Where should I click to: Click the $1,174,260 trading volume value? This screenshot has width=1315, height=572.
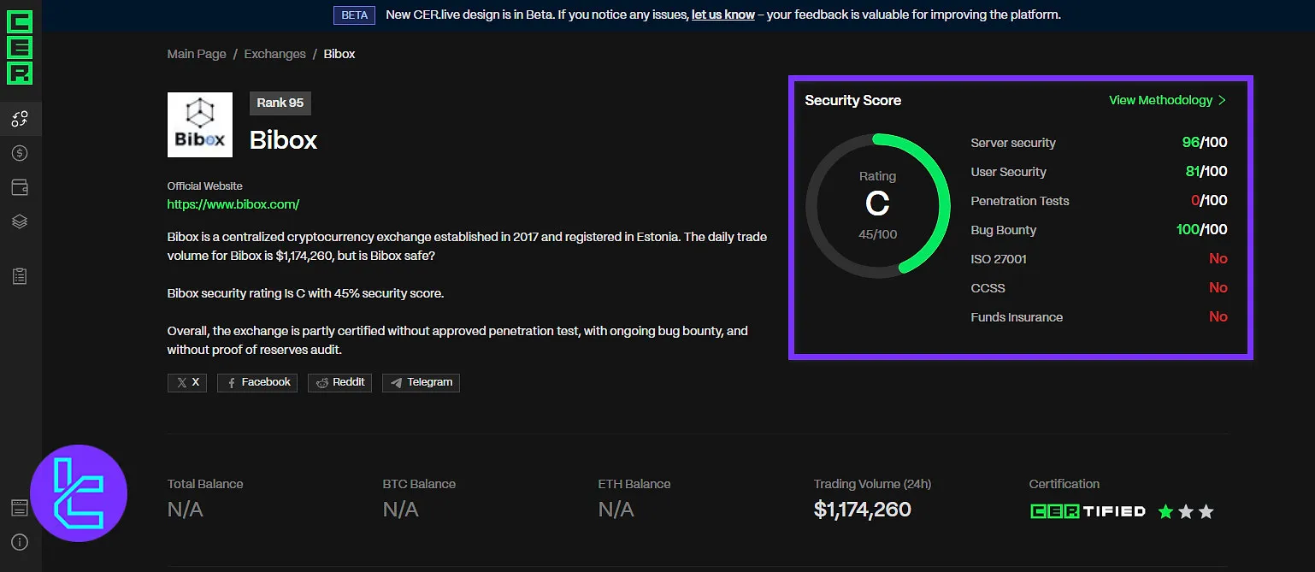pyautogui.click(x=863, y=510)
